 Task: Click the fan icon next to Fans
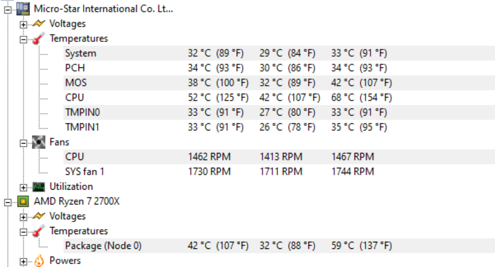(38, 142)
